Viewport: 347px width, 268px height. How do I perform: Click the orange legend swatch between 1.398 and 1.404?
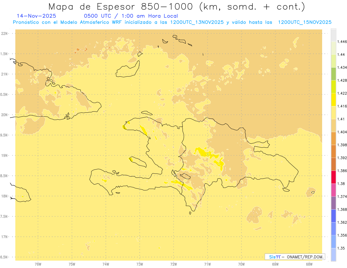coord(333,138)
